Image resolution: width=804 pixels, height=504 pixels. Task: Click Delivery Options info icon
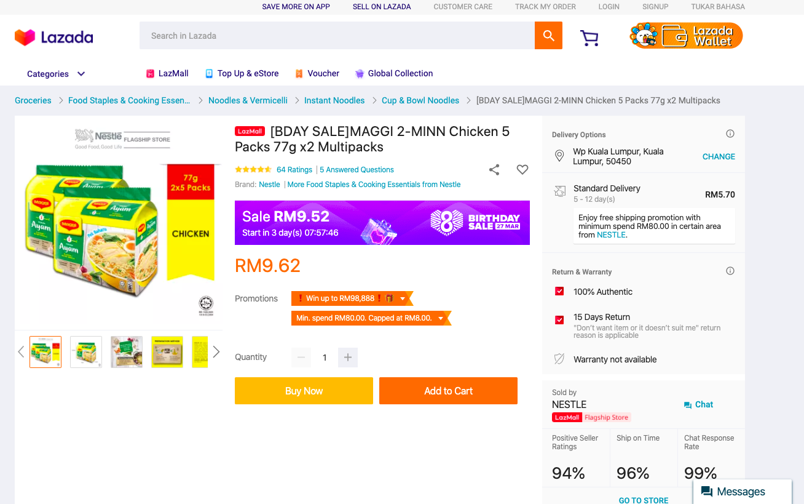pyautogui.click(x=730, y=134)
